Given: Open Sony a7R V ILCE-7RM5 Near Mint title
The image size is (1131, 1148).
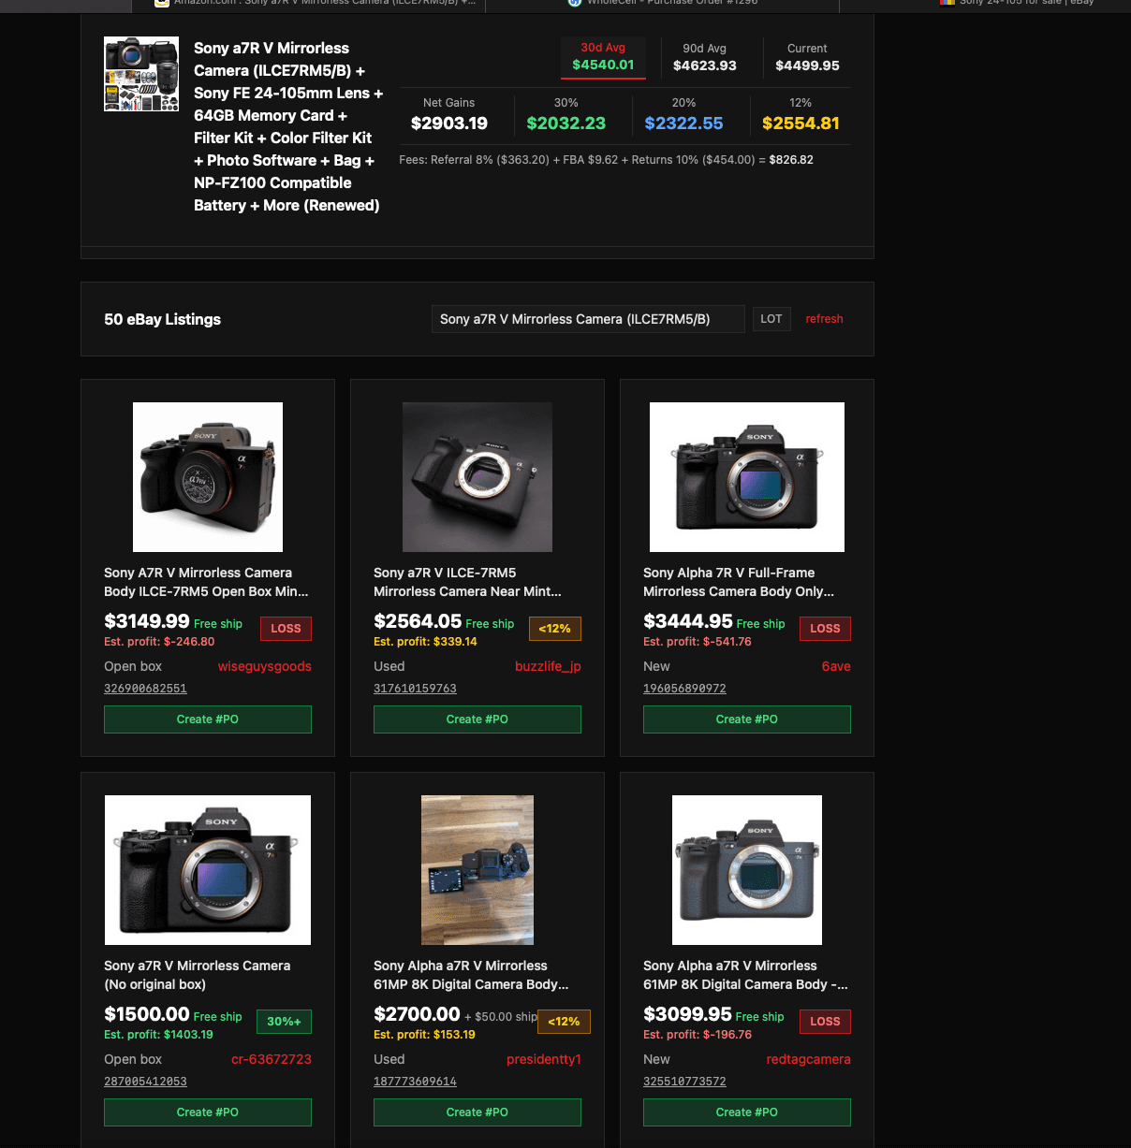Looking at the screenshot, I should pos(467,582).
